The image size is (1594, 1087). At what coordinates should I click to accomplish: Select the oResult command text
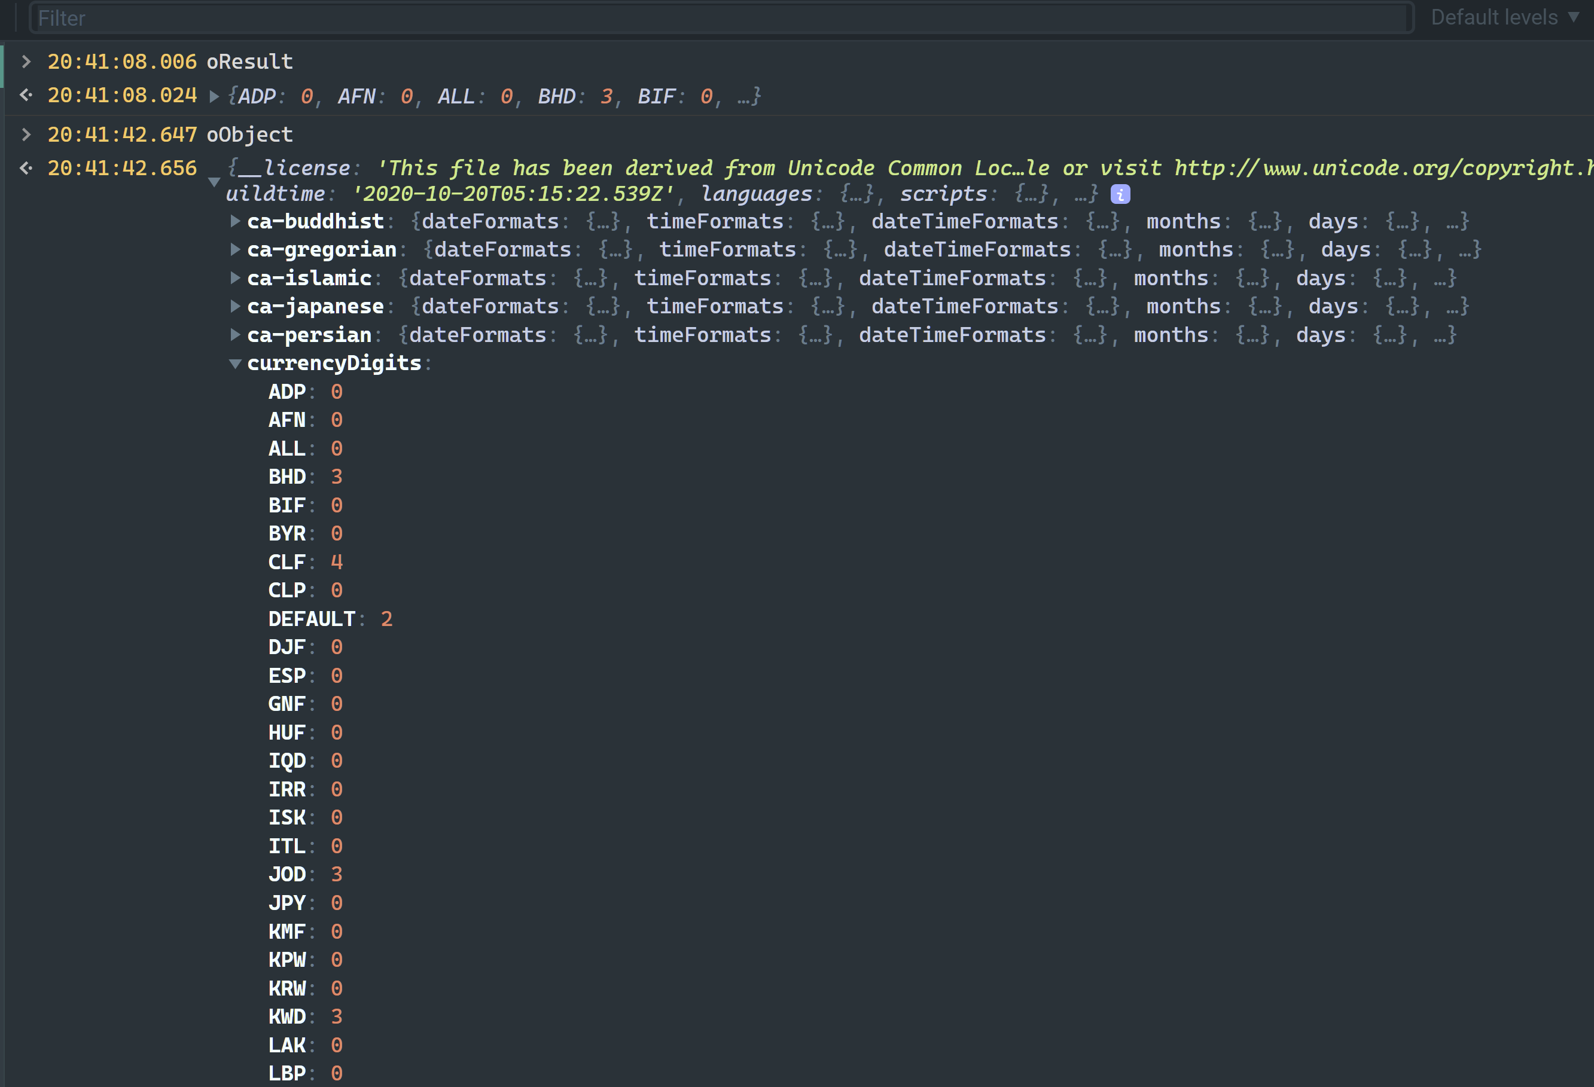(249, 62)
